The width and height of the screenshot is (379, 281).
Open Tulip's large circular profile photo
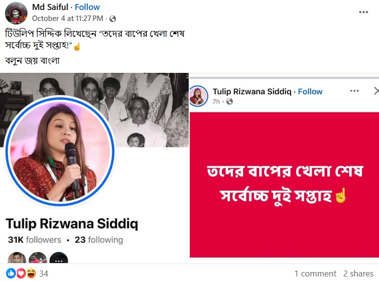pyautogui.click(x=60, y=151)
